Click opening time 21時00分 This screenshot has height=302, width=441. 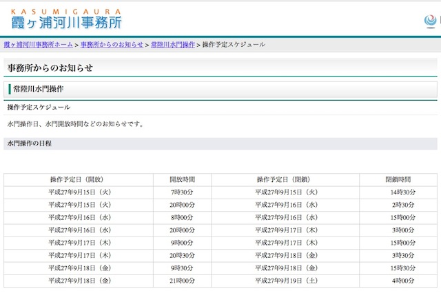[182, 281]
